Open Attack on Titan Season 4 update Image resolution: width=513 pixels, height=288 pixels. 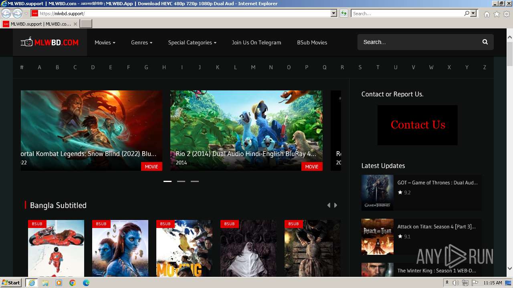tap(437, 227)
